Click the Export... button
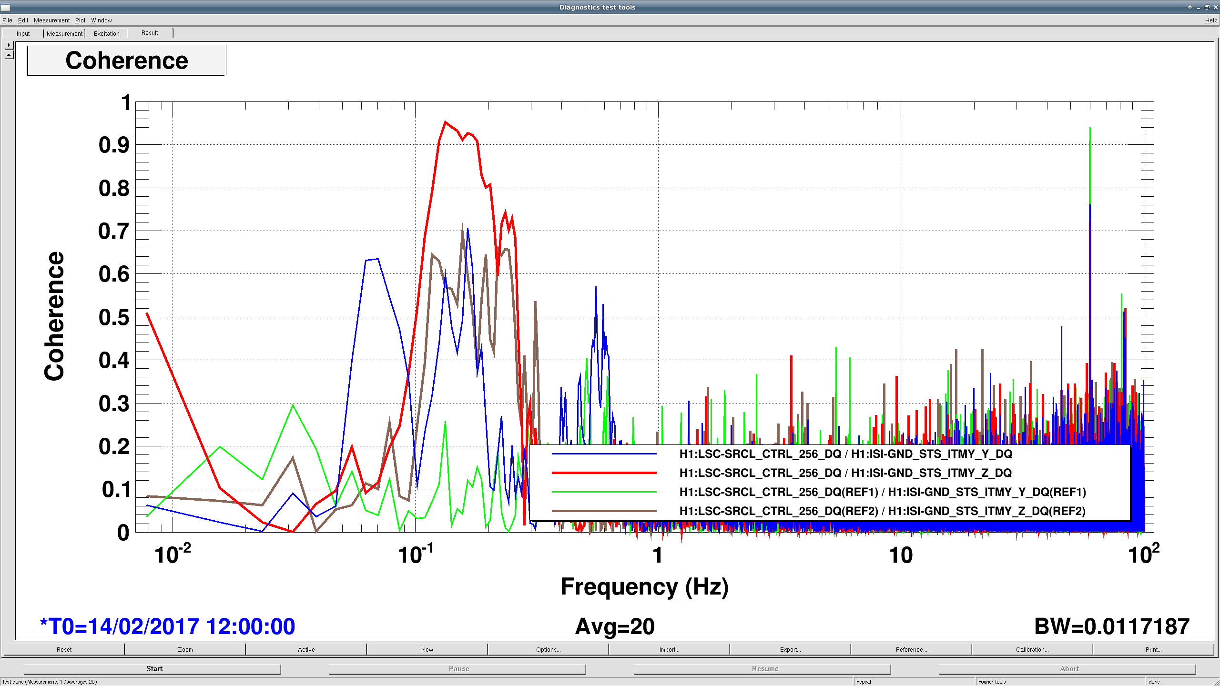The height and width of the screenshot is (686, 1220). [790, 649]
